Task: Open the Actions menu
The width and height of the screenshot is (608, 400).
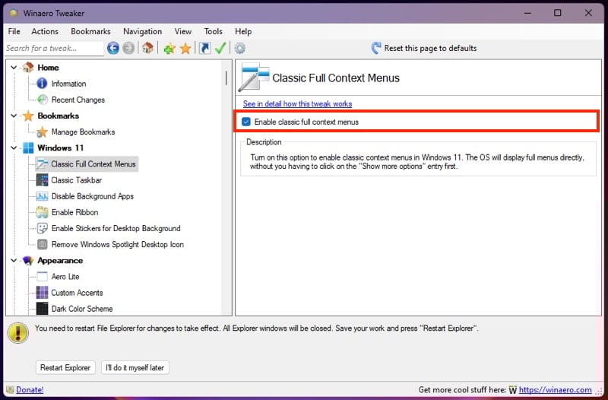Action: pos(45,31)
